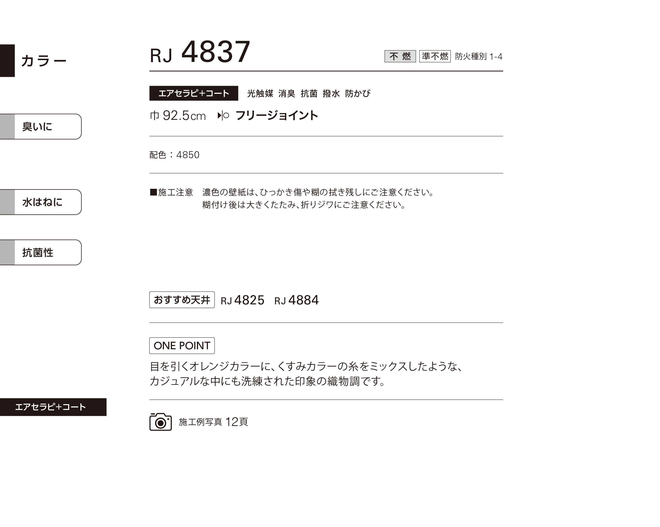
Task: Open recommended ceiling RJ 4825
Action: point(242,300)
